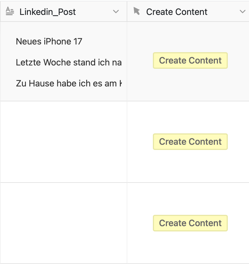This screenshot has width=249, height=264.
Task: Select third-row Create Content cell above its button
Action: (x=190, y=199)
